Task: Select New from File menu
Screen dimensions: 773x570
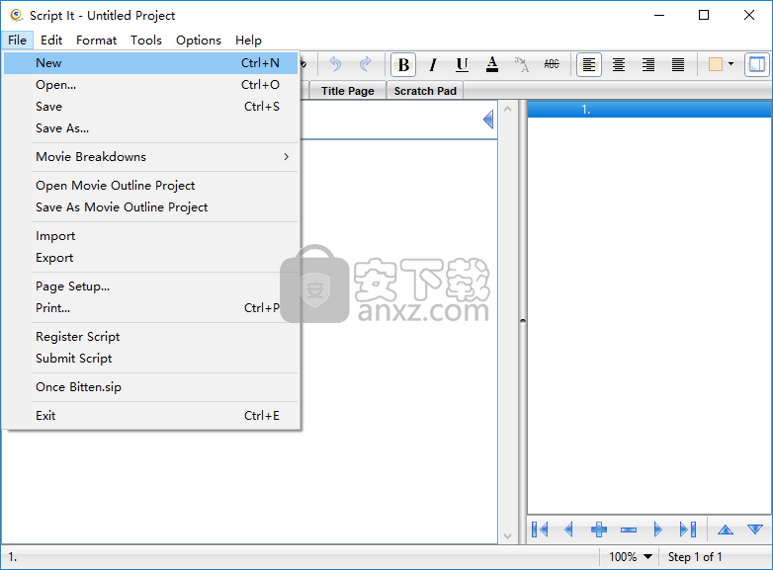Action: (151, 63)
